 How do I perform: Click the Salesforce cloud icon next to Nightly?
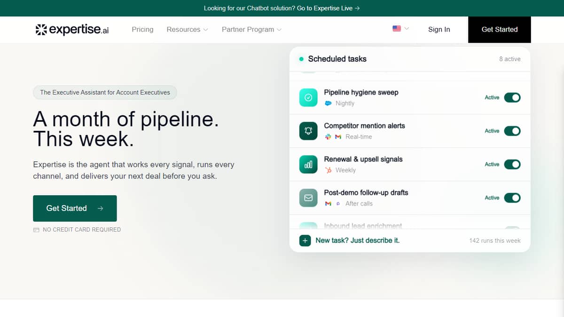(328, 103)
